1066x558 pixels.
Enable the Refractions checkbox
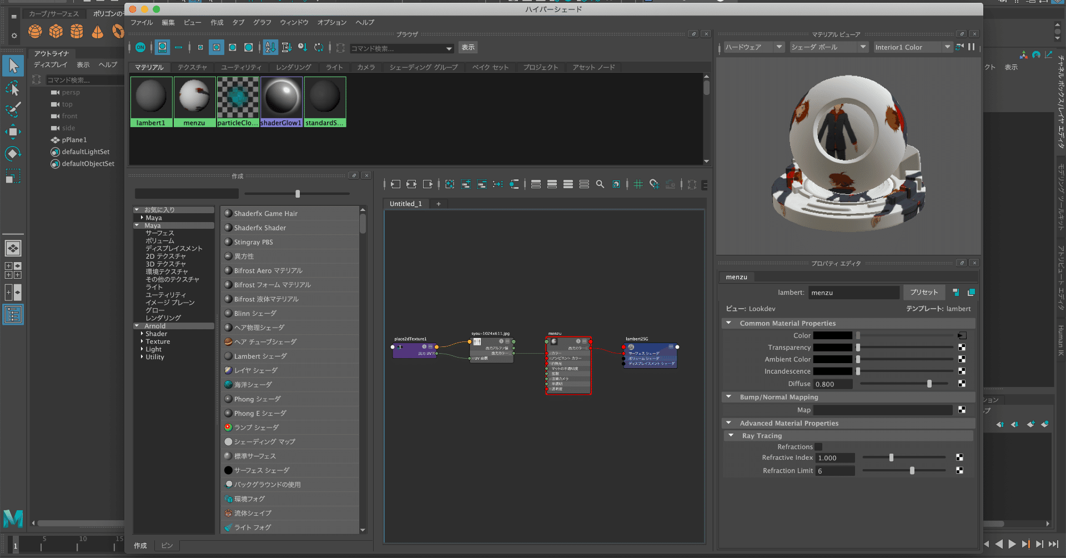pyautogui.click(x=818, y=447)
